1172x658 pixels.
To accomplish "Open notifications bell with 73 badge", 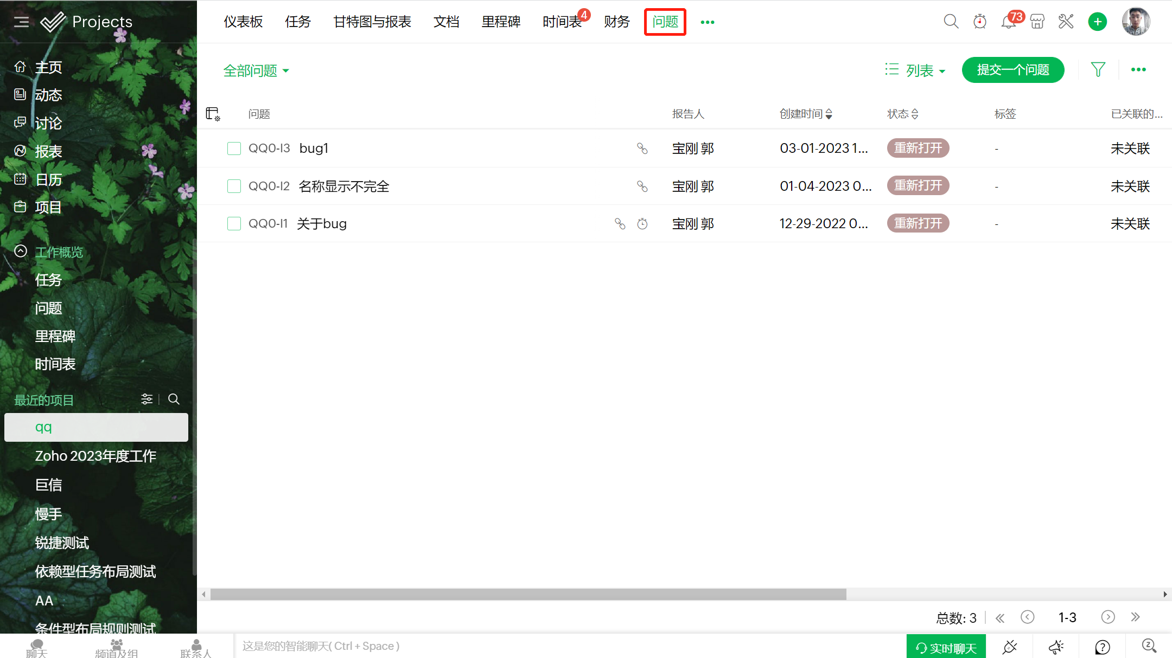I will coord(1008,22).
